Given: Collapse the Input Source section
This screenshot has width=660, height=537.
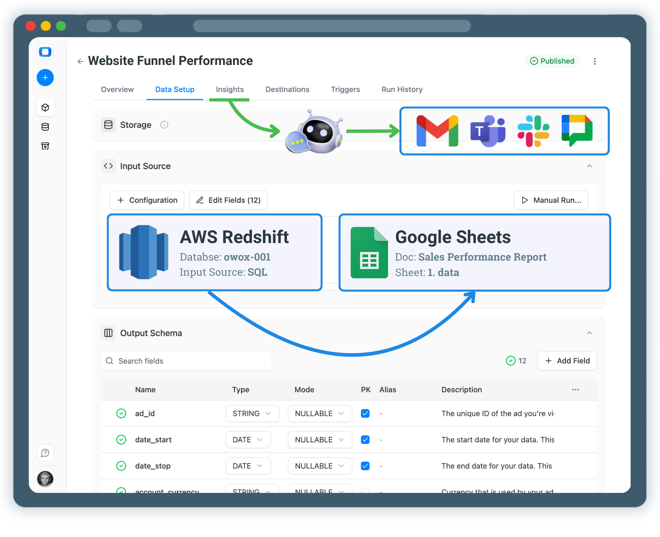Looking at the screenshot, I should pos(589,166).
